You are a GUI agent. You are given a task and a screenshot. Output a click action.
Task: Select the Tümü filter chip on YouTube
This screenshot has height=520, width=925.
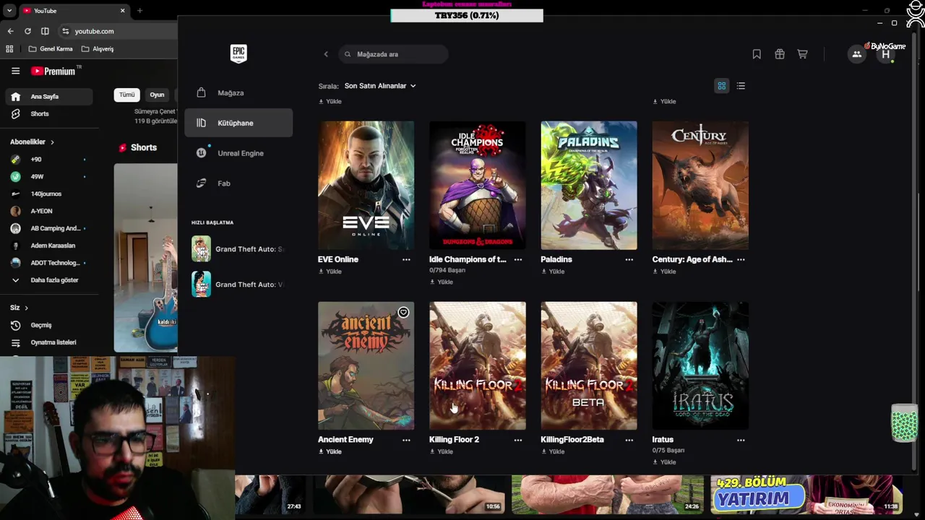click(127, 95)
